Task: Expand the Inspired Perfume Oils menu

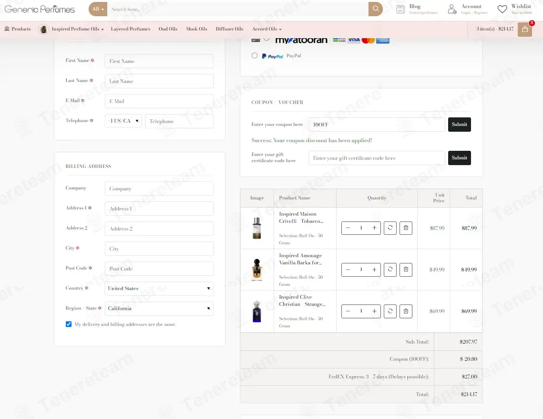Action: tap(78, 29)
